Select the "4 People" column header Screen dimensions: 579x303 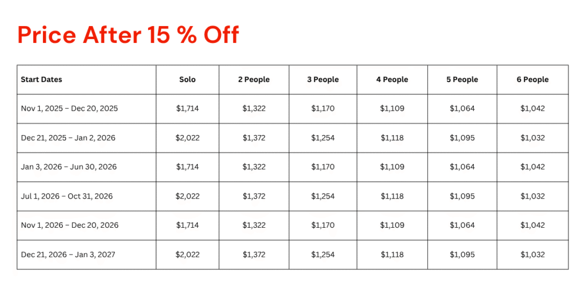tap(392, 80)
